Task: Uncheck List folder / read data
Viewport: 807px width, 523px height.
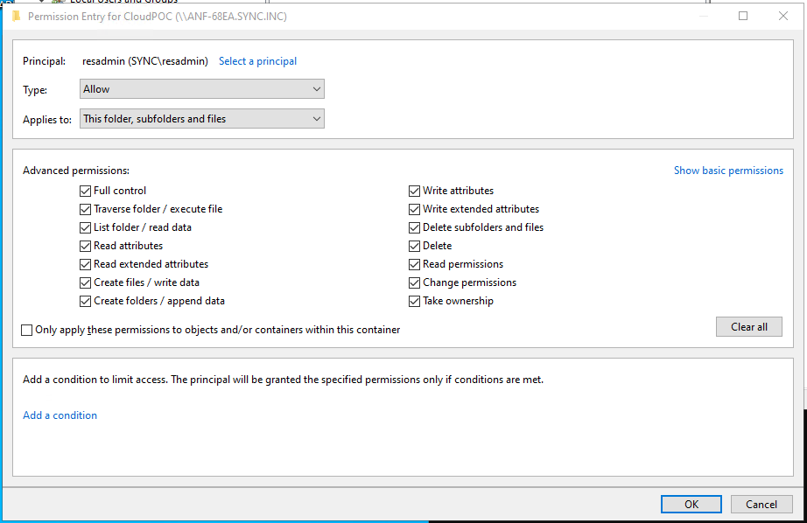Action: pos(85,227)
